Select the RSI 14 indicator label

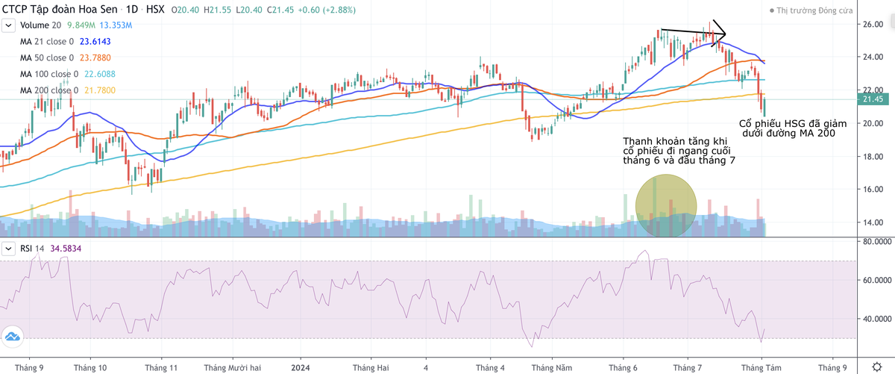click(33, 248)
